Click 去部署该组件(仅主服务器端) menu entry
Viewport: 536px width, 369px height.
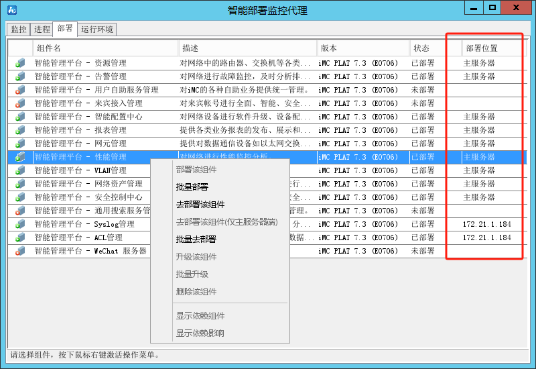click(x=226, y=222)
